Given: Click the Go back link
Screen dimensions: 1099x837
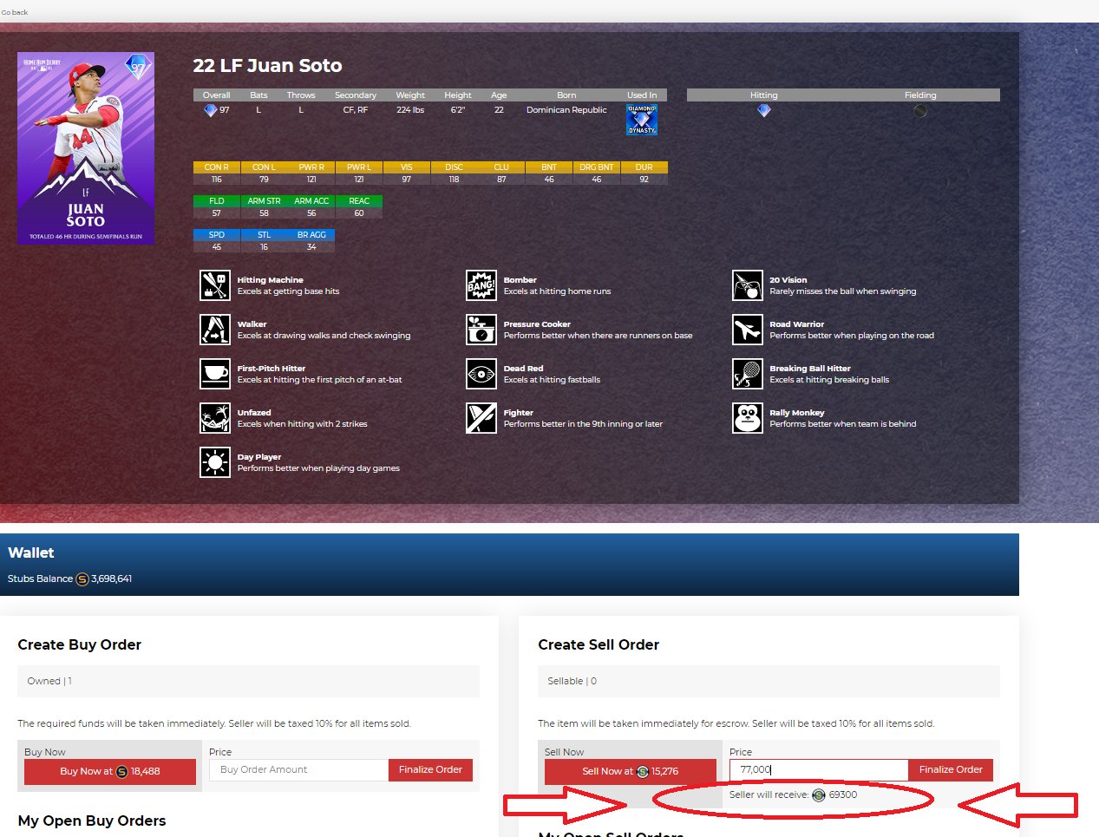Looking at the screenshot, I should click(15, 12).
